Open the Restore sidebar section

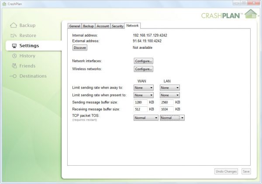coord(28,35)
